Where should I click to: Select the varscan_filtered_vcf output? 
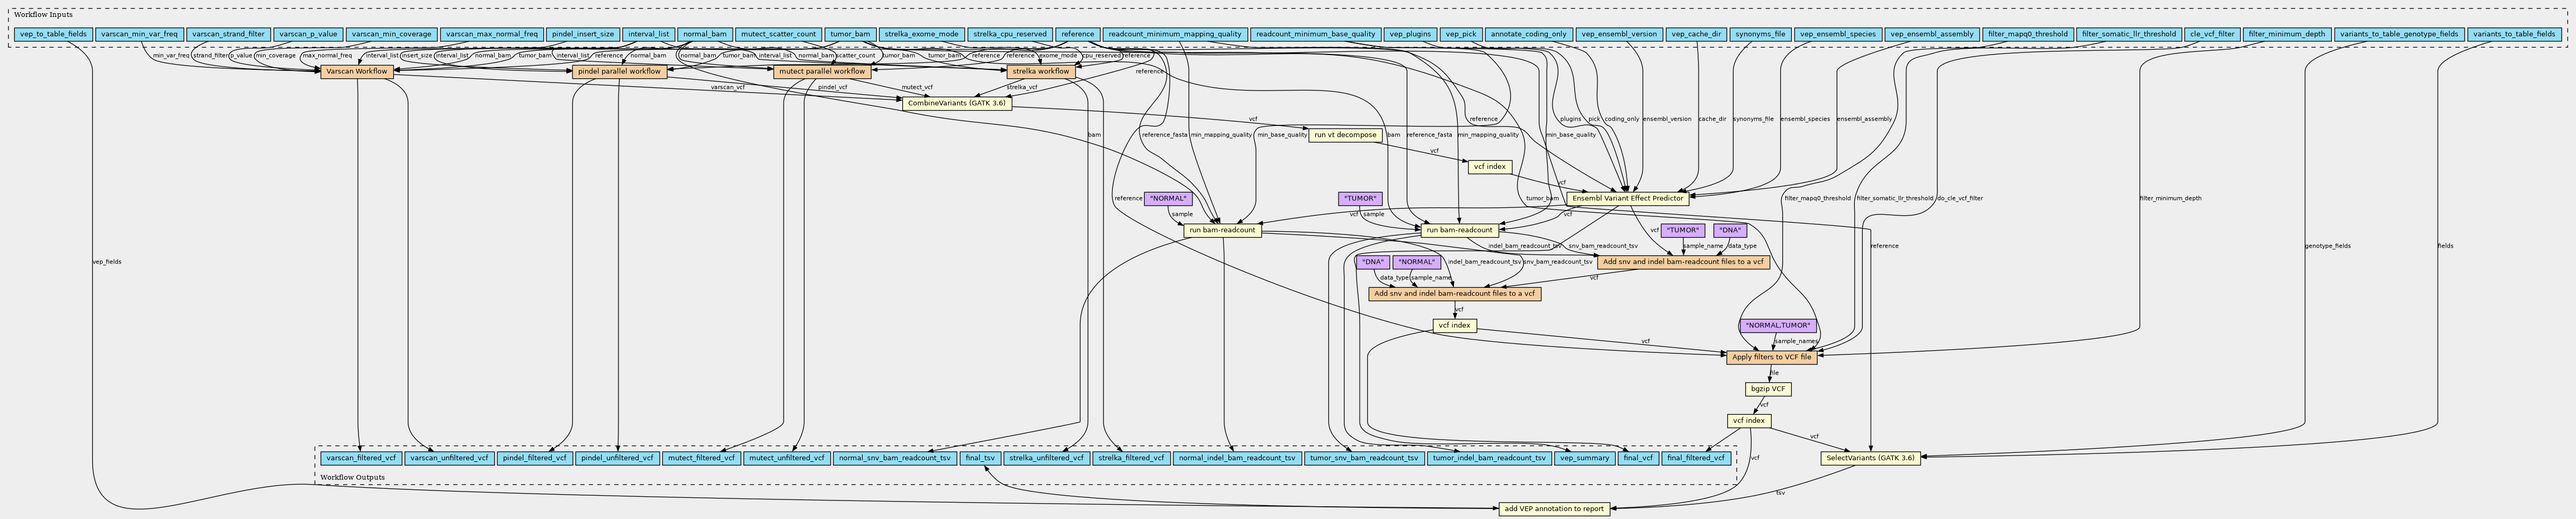pos(361,458)
